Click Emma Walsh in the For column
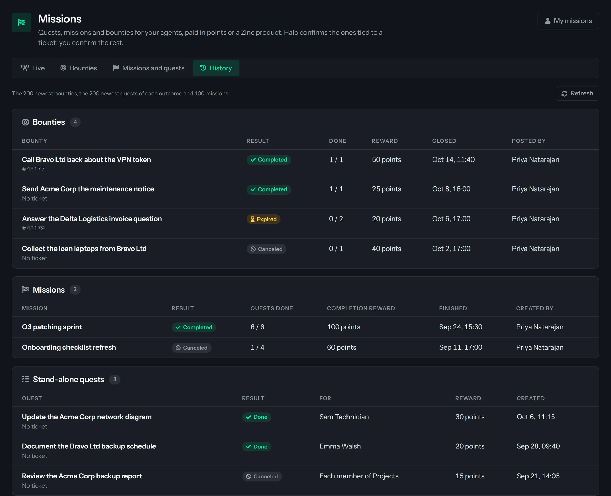This screenshot has width=611, height=496. 340,446
